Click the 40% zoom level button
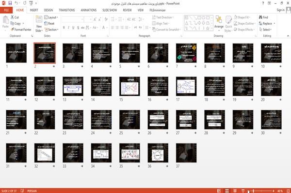The height and width of the screenshot is (193, 291). click(280, 191)
